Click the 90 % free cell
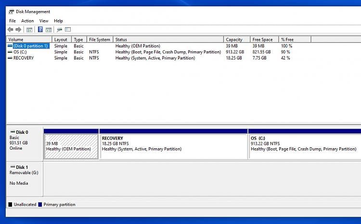The image size is (361, 224). click(x=285, y=52)
